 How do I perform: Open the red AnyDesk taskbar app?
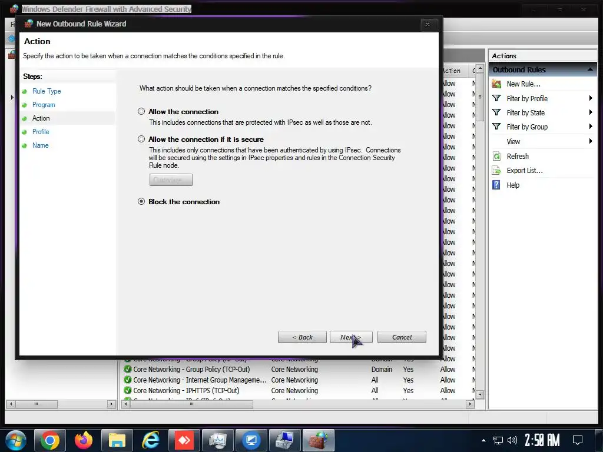[184, 440]
